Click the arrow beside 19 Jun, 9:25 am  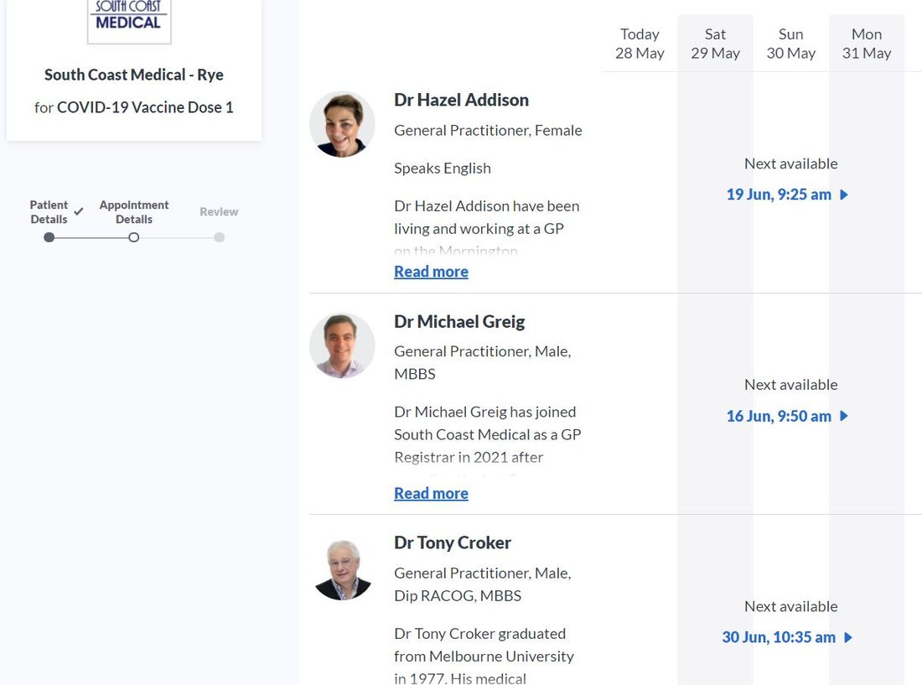(x=844, y=195)
